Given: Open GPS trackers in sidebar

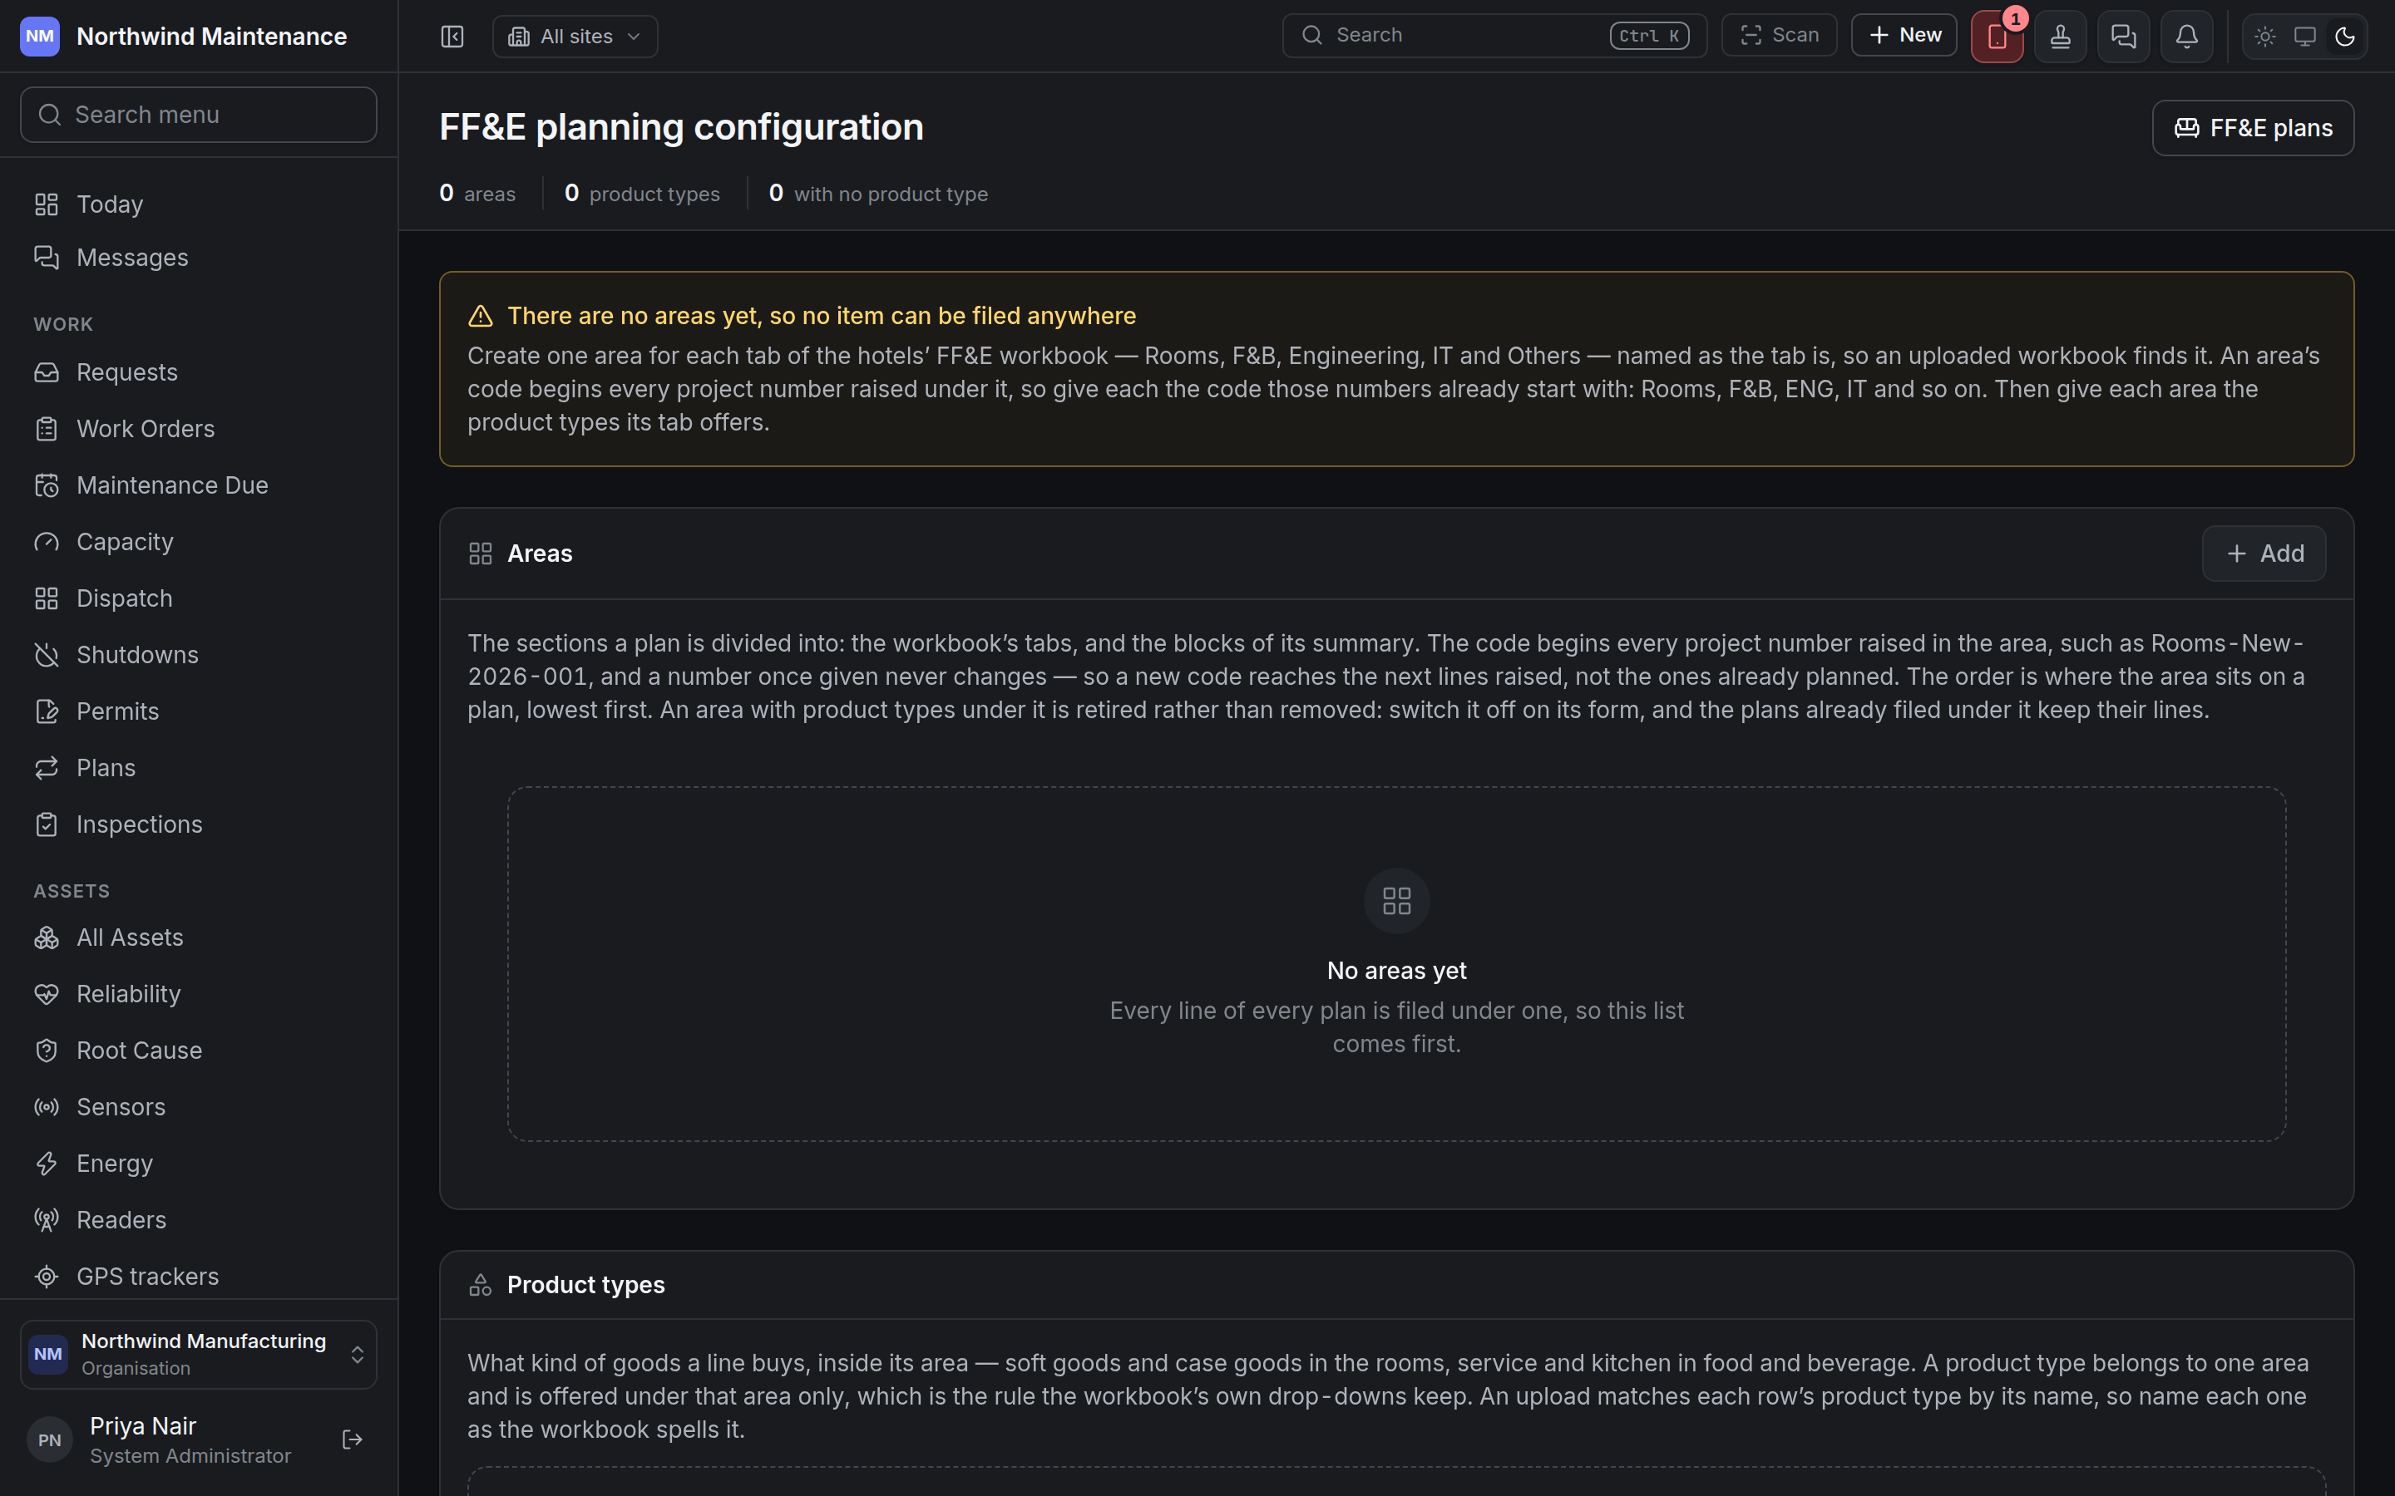Looking at the screenshot, I should (198, 1277).
